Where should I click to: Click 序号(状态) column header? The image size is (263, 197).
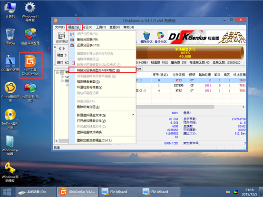[x=160, y=75]
